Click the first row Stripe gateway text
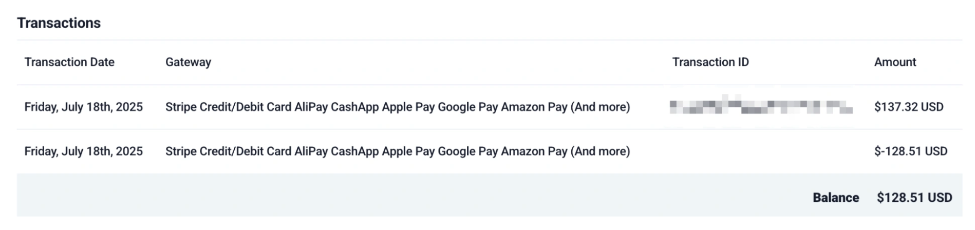This screenshot has height=230, width=975. (398, 107)
